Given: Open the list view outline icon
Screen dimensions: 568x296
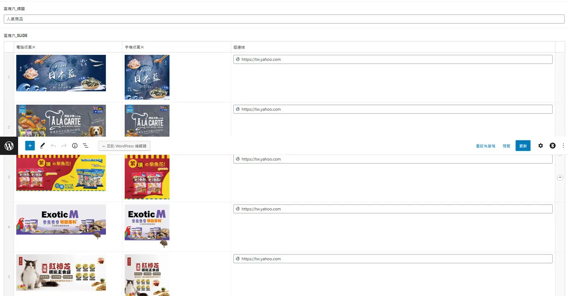Looking at the screenshot, I should 86,146.
